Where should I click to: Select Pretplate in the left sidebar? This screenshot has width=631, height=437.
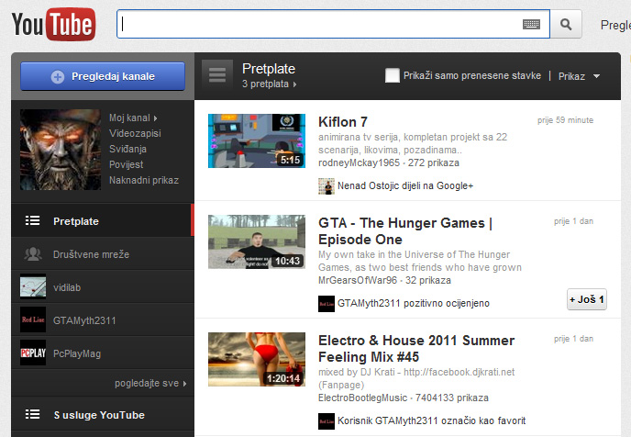point(75,221)
